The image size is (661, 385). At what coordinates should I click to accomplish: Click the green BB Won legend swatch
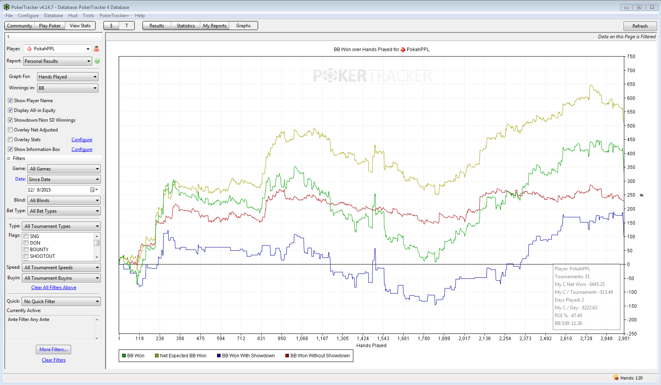(124, 356)
